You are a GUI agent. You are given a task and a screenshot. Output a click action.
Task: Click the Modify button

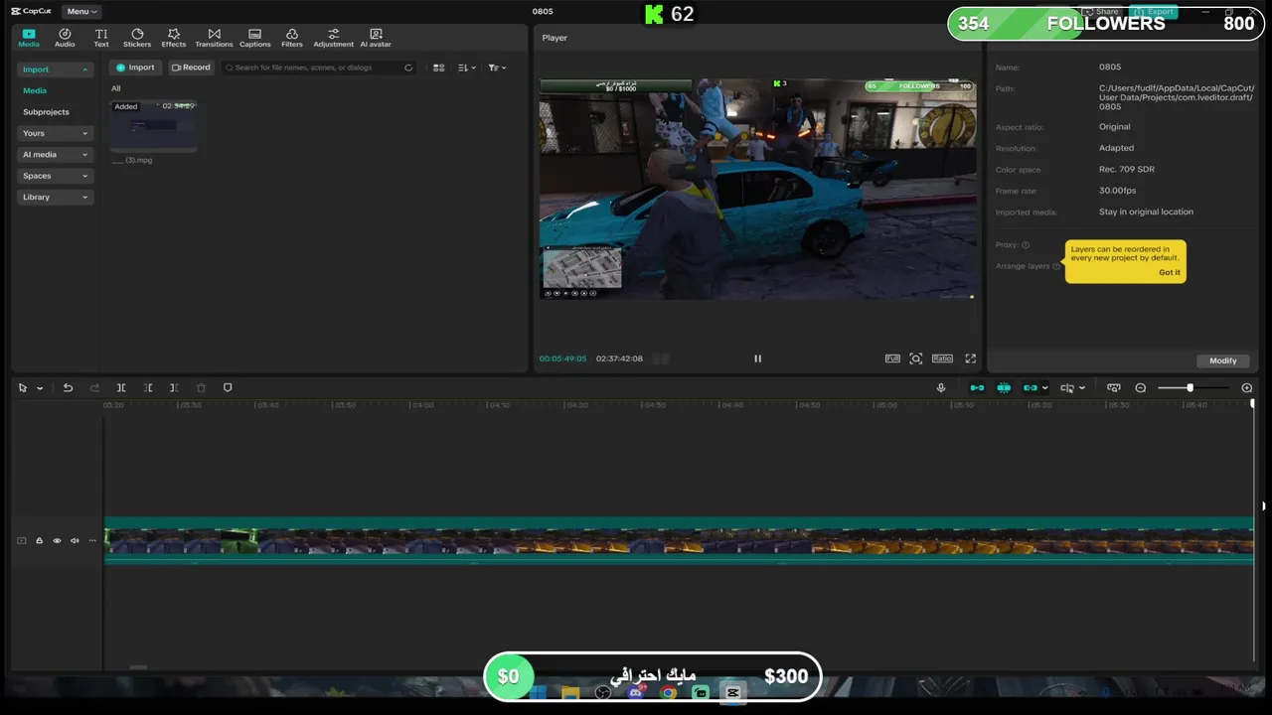pyautogui.click(x=1223, y=360)
